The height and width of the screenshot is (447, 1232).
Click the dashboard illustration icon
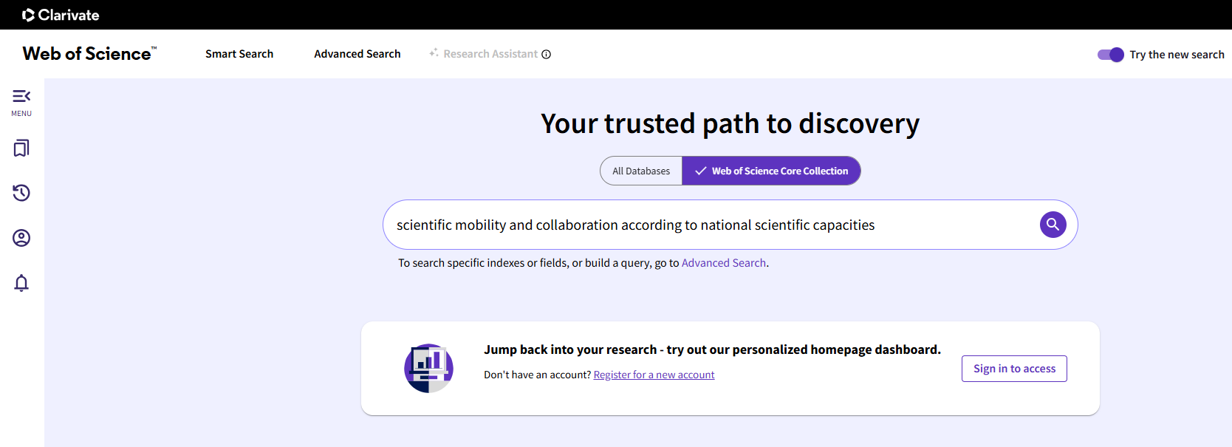(x=428, y=368)
